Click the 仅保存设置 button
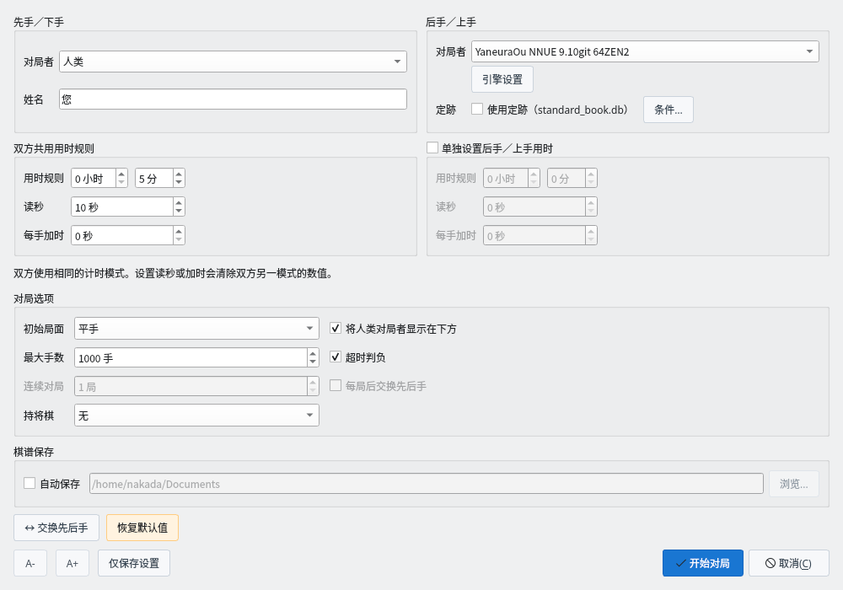 pyautogui.click(x=134, y=563)
